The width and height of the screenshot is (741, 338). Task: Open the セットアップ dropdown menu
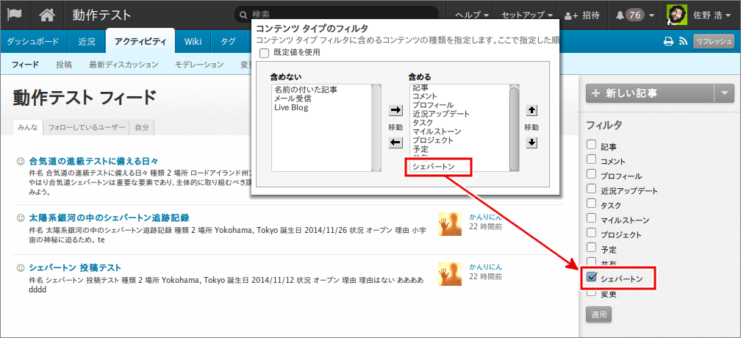[527, 15]
